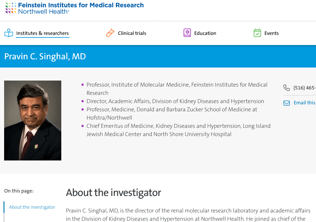Image resolution: width=316 pixels, height=222 pixels.
Task: Click the About the investigator heading
Action: click(113, 193)
